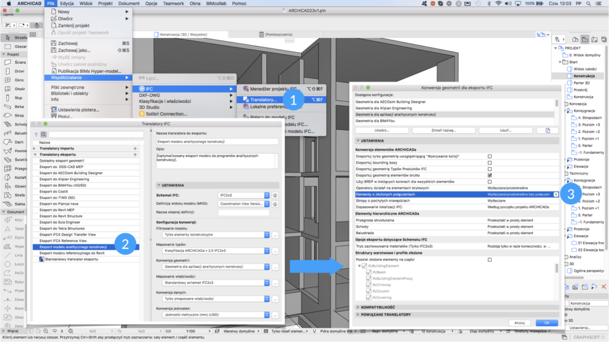The image size is (609, 342).
Task: Open the Schemat IFC dropdown
Action: click(x=244, y=195)
